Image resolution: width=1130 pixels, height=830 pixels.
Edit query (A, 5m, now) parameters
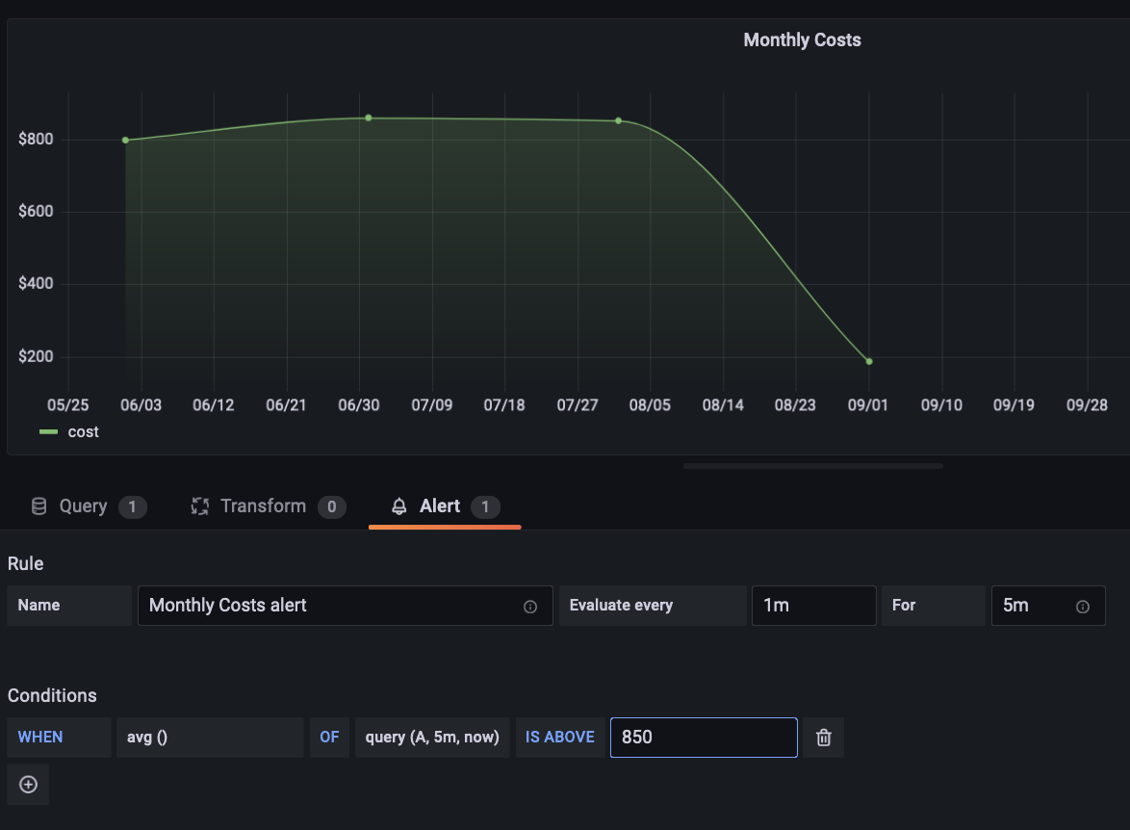(432, 738)
